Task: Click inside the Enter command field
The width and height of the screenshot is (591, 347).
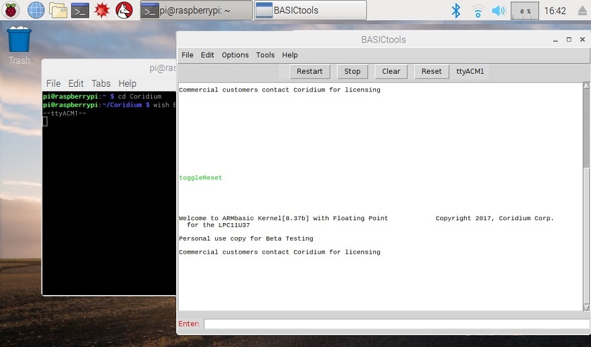Action: pyautogui.click(x=393, y=323)
